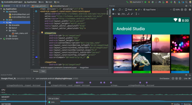Expand the layout folder
Viewport: 192px width, 105px height.
tap(7, 28)
